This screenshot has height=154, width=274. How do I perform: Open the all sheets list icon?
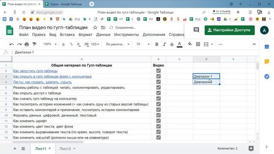click(23, 148)
